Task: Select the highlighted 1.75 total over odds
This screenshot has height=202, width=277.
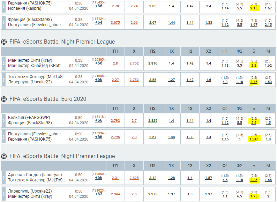Action: (254, 196)
